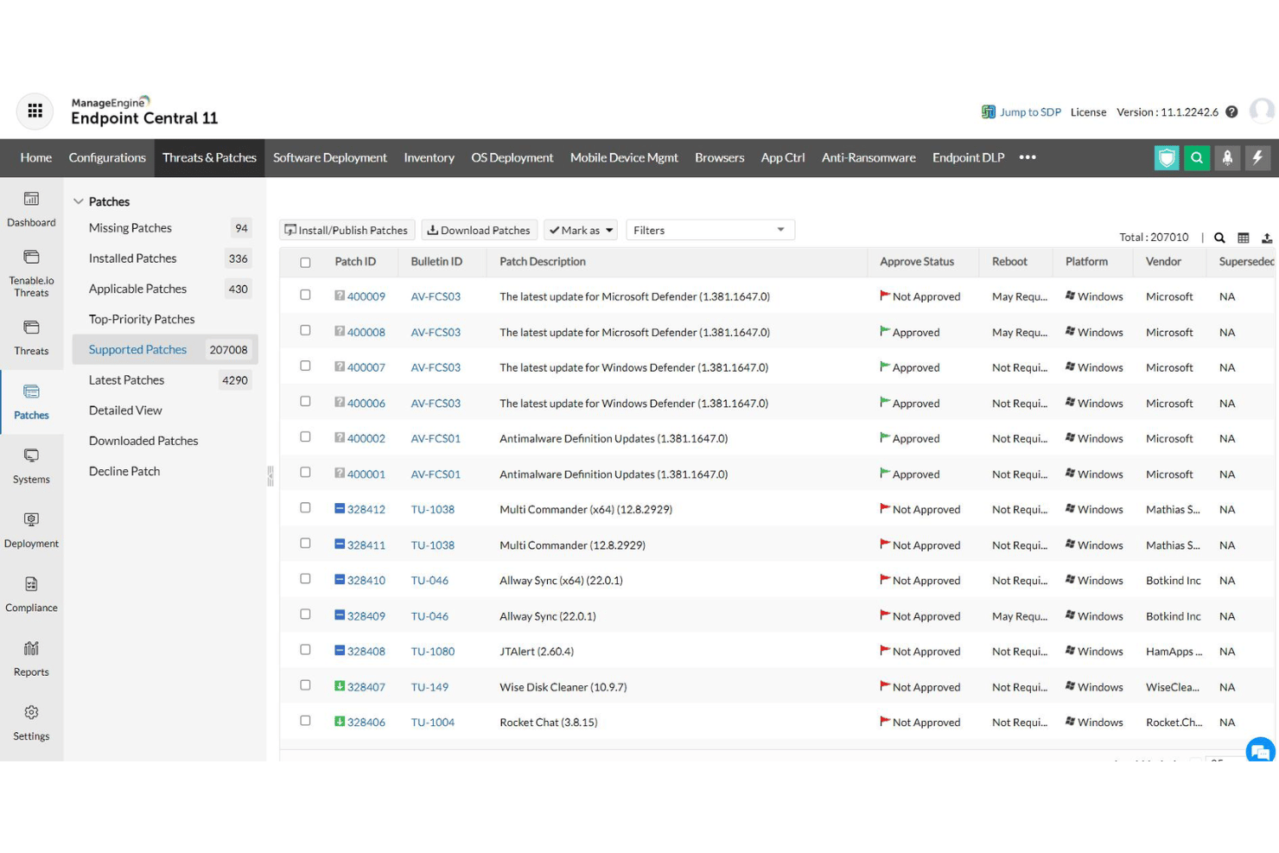Check the box for patch 328410
This screenshot has width=1279, height=853.
[305, 578]
